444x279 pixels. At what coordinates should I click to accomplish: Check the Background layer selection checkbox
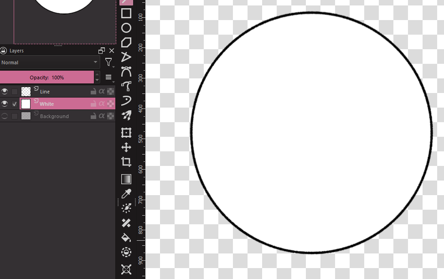pyautogui.click(x=15, y=116)
